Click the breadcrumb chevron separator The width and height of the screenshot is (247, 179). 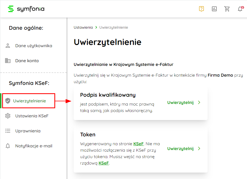[96, 27]
